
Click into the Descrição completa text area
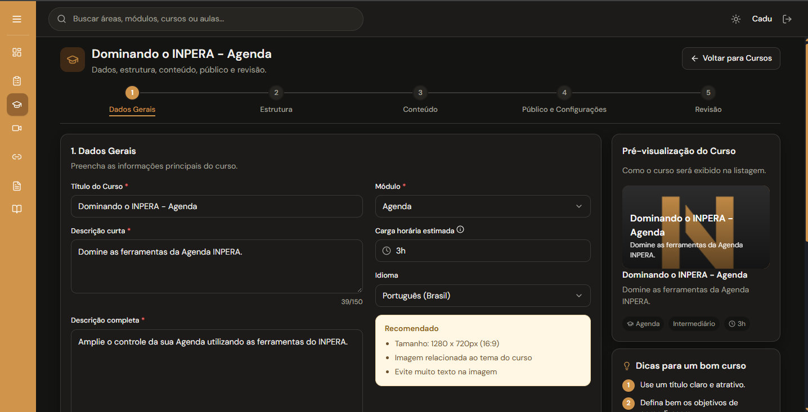pos(217,370)
